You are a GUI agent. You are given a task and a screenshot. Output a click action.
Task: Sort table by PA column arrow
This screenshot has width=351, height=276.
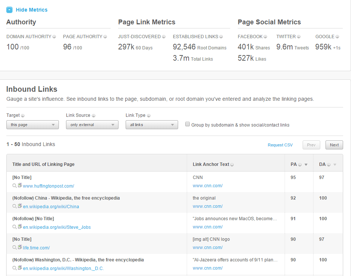tap(306, 164)
